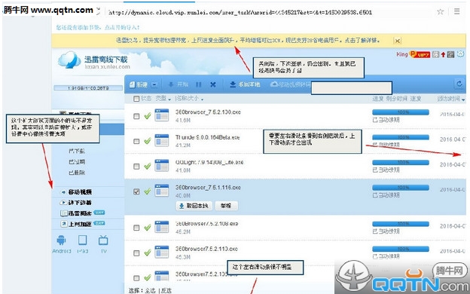Open 边下边播 in the sidebar
This screenshot has width=470, height=294.
[80, 203]
